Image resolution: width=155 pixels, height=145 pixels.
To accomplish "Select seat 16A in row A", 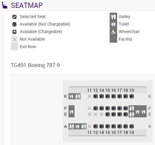I will (x=114, y=126).
